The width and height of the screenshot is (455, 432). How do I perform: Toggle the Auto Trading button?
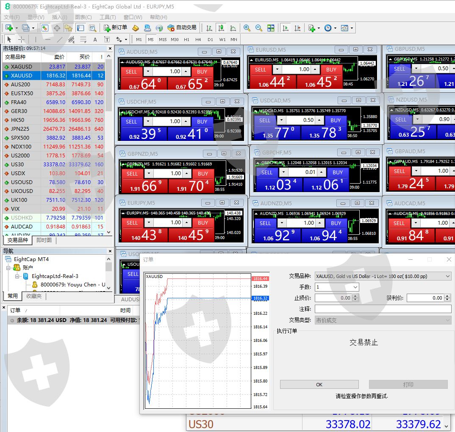[182, 28]
